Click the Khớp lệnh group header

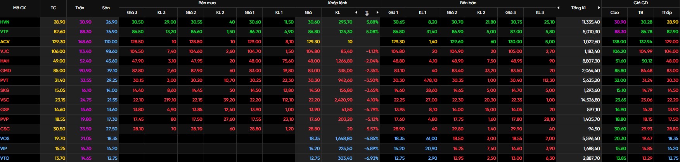[x=337, y=3]
